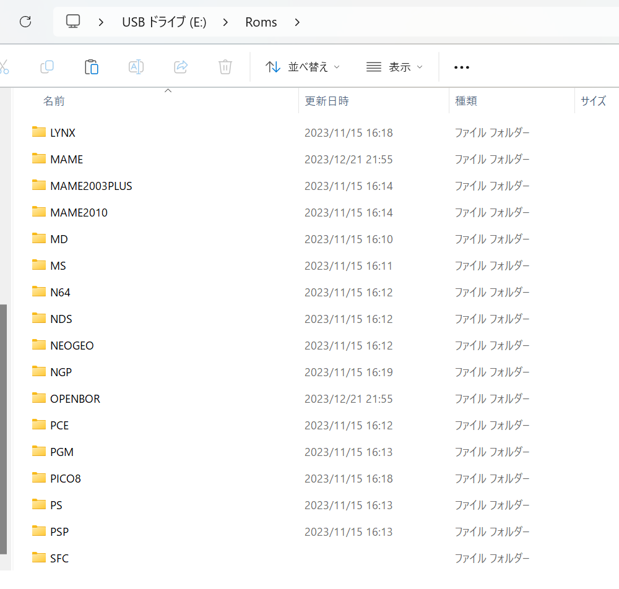The height and width of the screenshot is (589, 619).
Task: Expand the chevron after USB ドライブ (E:)
Action: pos(225,22)
